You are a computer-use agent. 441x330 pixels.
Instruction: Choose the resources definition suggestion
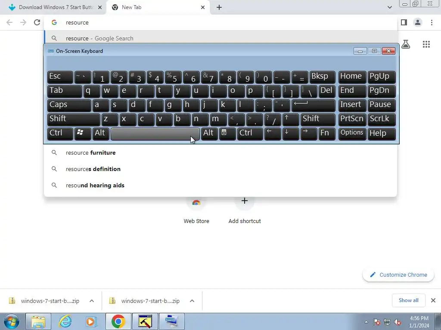[x=220, y=169]
